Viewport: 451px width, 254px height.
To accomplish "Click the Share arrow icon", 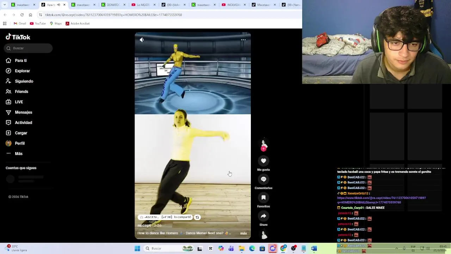I will click(x=263, y=216).
